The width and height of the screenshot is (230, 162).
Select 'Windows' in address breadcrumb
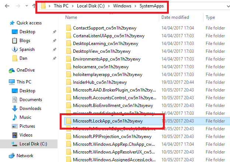pos(122,6)
